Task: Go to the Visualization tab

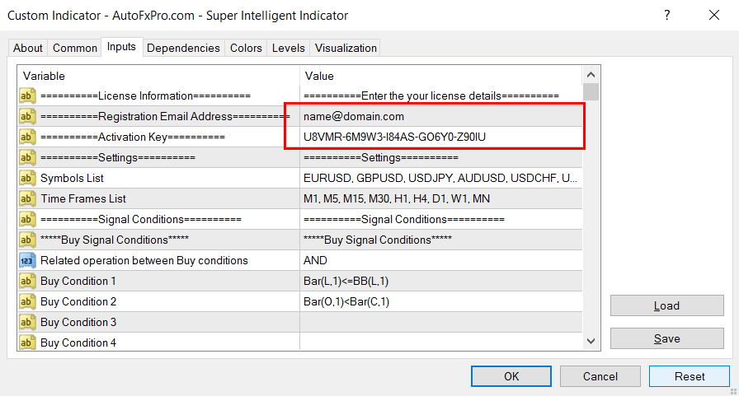Action: pyautogui.click(x=346, y=48)
